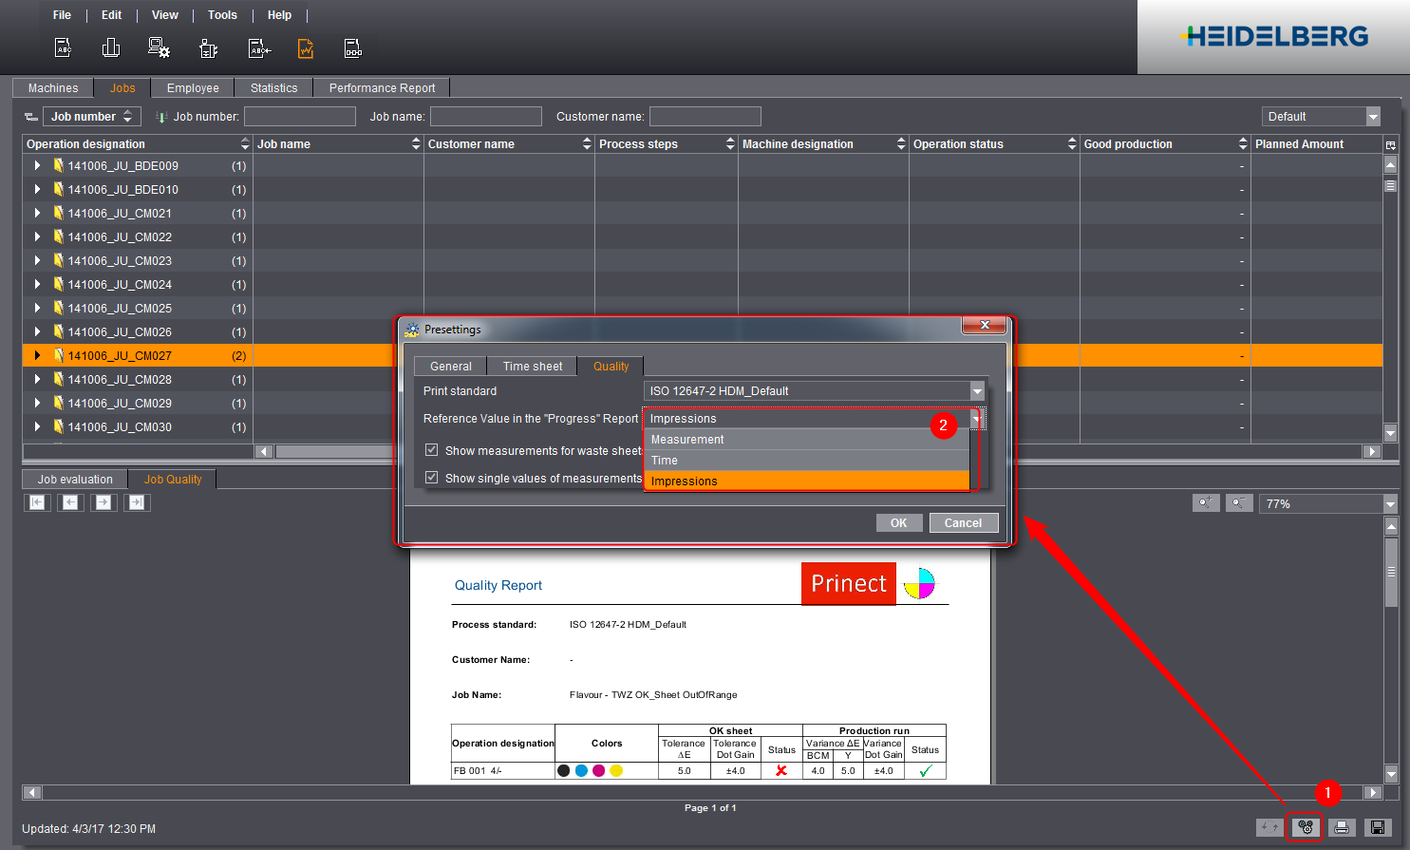Viewport: 1410px width, 850px height.
Task: Click the Customer name search field
Action: point(705,117)
